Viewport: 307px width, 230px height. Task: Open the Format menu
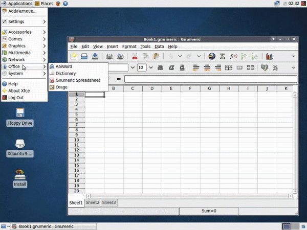pyautogui.click(x=129, y=47)
